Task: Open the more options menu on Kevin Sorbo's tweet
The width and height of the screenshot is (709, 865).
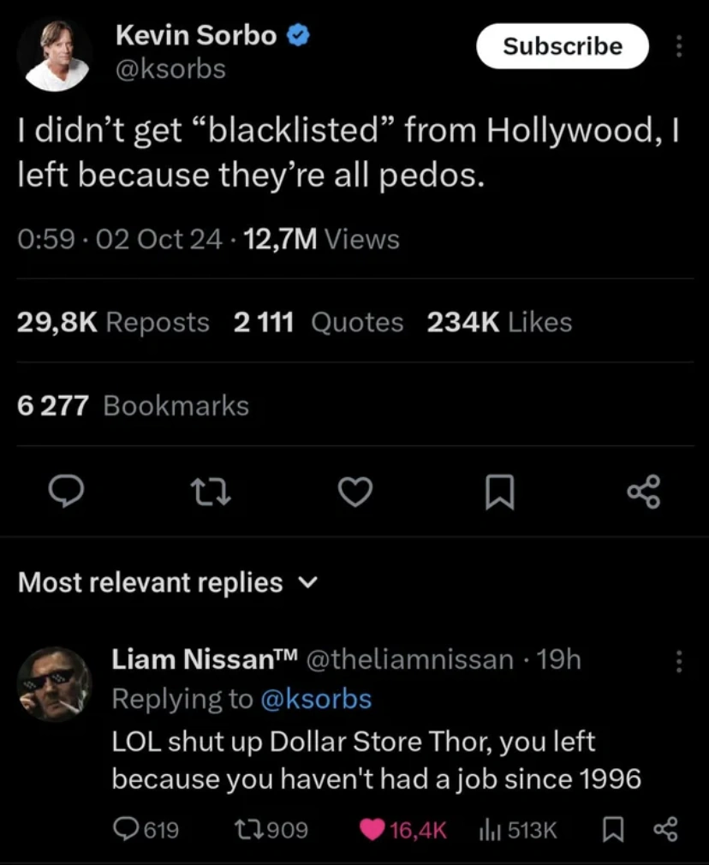Action: point(679,47)
